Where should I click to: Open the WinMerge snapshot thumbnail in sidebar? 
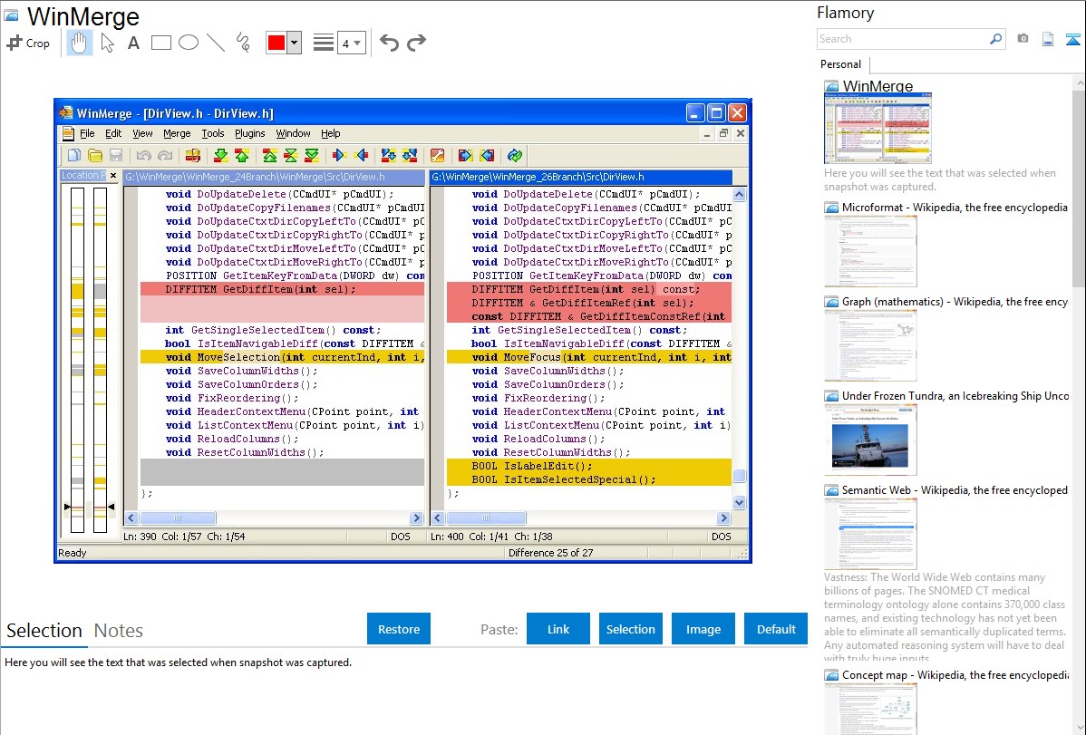pos(878,128)
